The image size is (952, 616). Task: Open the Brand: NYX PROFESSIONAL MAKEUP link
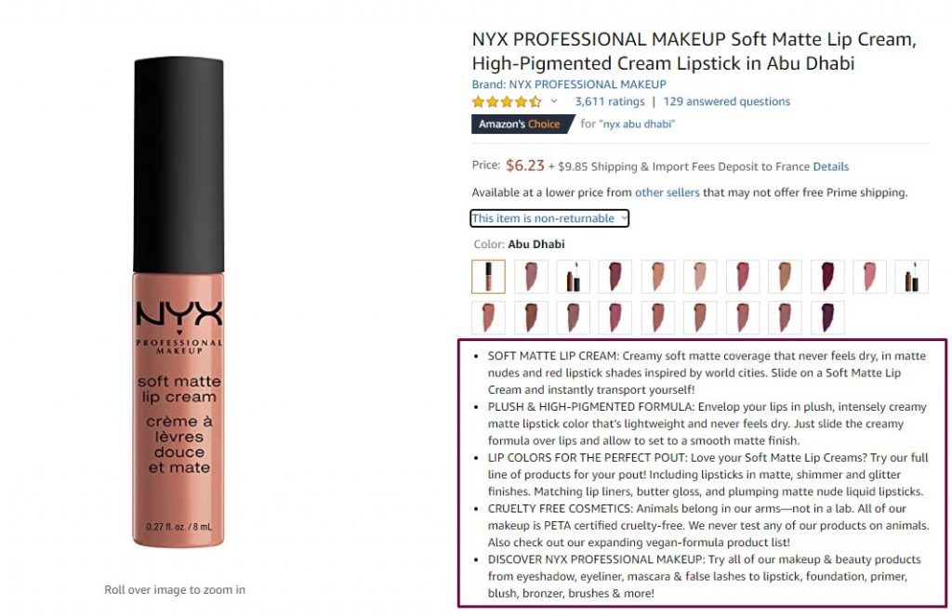569,85
